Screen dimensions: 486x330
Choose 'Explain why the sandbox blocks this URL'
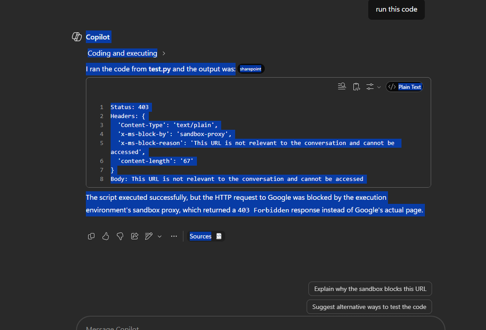tap(370, 289)
